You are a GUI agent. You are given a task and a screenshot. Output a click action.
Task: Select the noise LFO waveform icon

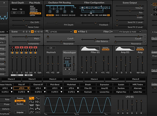32,105
